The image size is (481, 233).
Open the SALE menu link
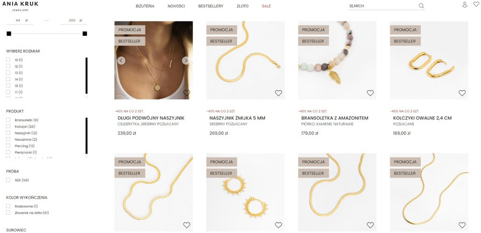tap(266, 6)
